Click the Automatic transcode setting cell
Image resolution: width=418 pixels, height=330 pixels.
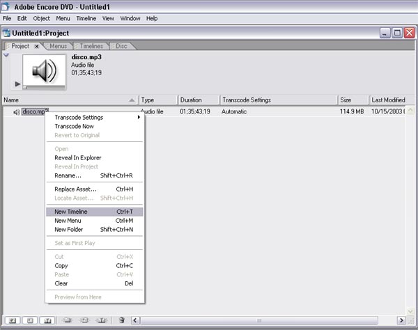click(x=234, y=111)
